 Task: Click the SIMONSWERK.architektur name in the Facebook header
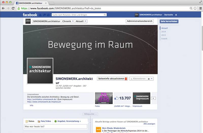151,15
